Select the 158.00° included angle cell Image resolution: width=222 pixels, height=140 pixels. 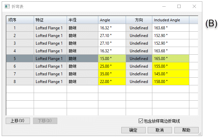tap(170, 82)
